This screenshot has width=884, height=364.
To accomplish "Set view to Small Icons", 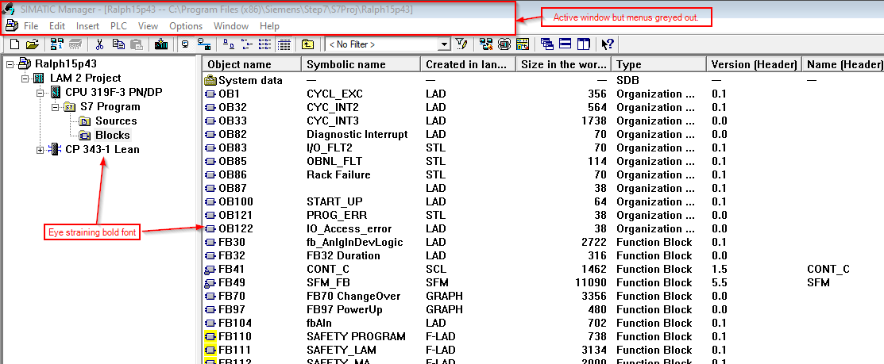I will coord(246,44).
